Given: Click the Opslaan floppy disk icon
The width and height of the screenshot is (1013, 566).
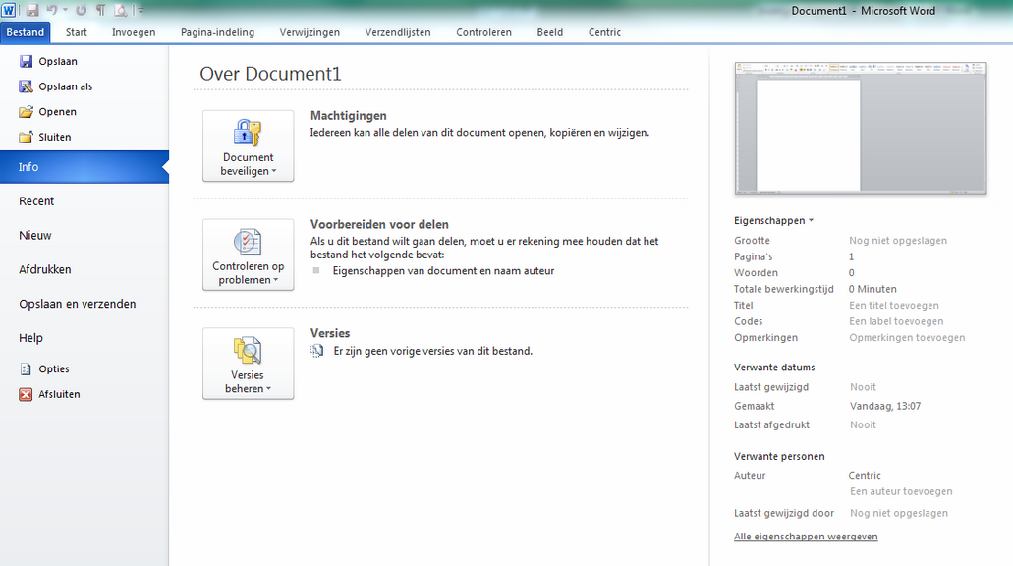Looking at the screenshot, I should [x=26, y=61].
